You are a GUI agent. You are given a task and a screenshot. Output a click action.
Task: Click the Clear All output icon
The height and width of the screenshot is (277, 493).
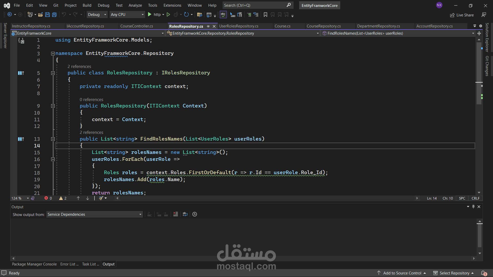(176, 214)
